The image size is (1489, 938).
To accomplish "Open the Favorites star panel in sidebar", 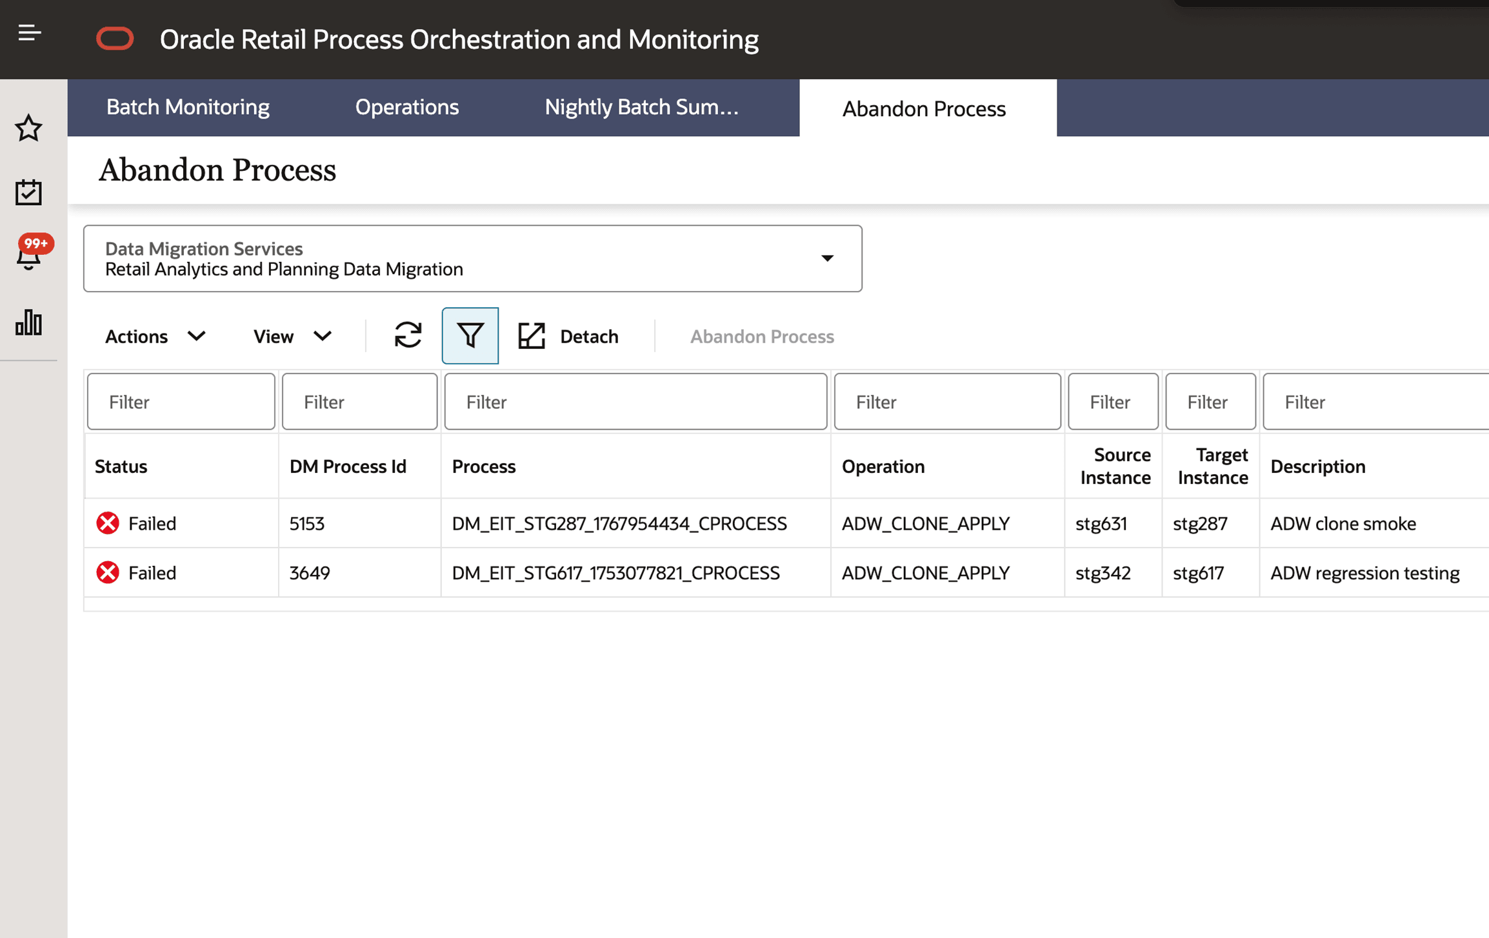I will coord(29,128).
